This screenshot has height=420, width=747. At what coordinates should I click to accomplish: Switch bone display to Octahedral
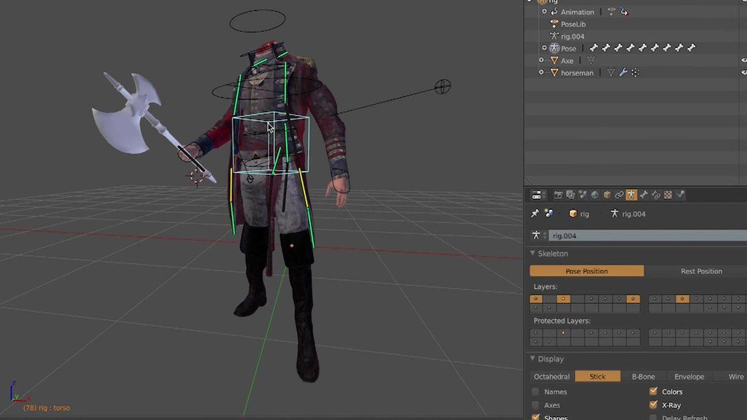coord(551,377)
